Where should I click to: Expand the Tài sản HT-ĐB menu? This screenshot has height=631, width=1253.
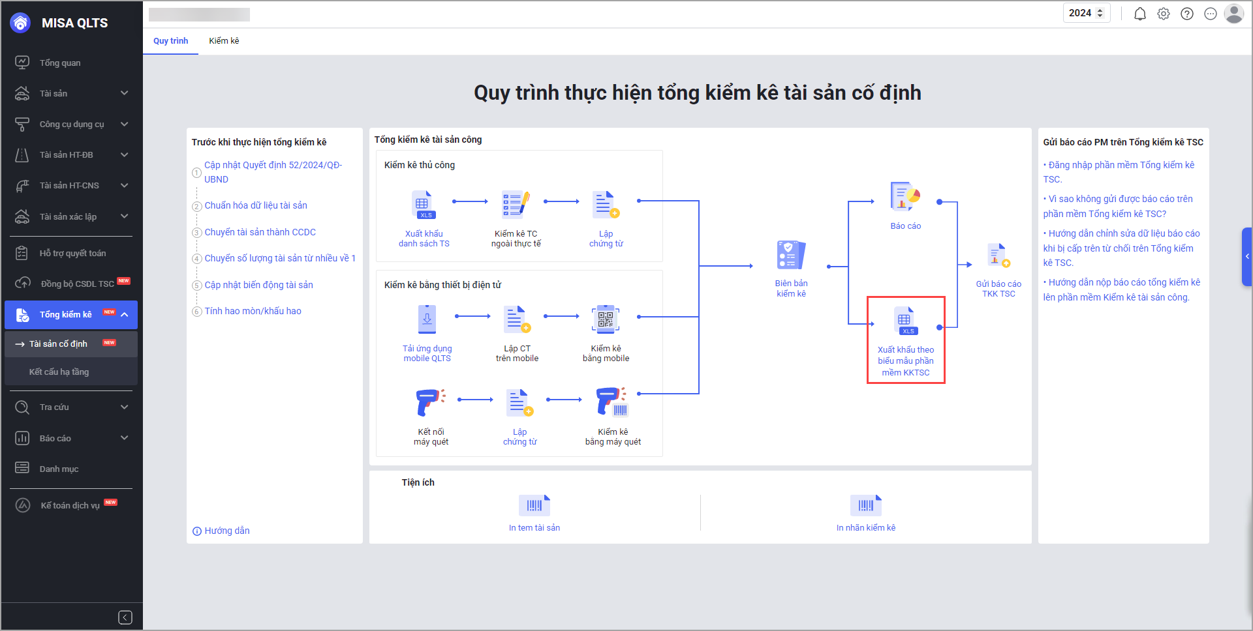[x=124, y=154]
